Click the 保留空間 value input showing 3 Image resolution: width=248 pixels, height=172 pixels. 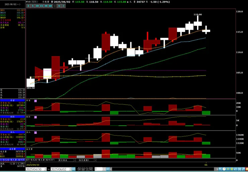point(99,169)
